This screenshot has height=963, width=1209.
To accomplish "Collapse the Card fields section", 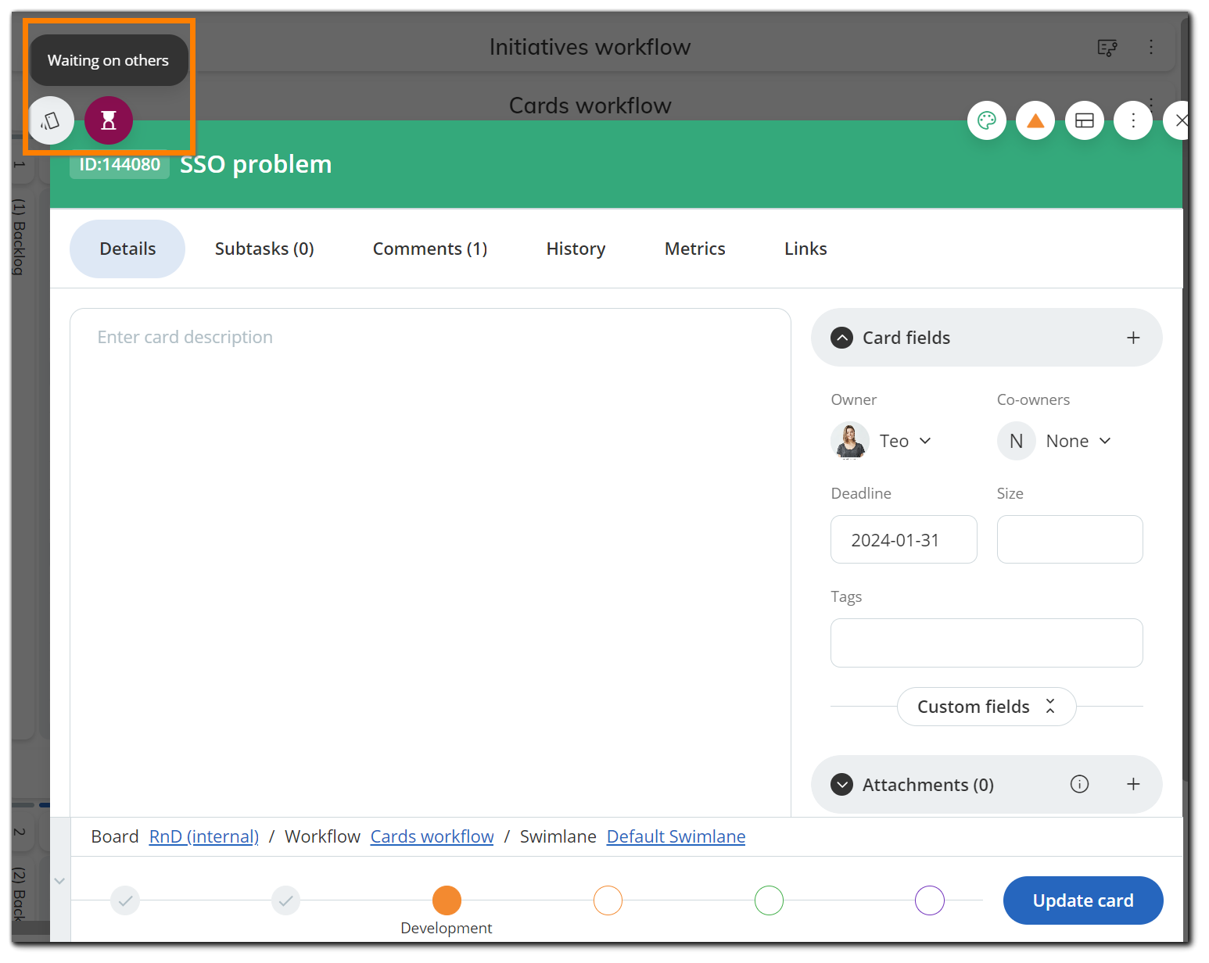I will pos(842,338).
